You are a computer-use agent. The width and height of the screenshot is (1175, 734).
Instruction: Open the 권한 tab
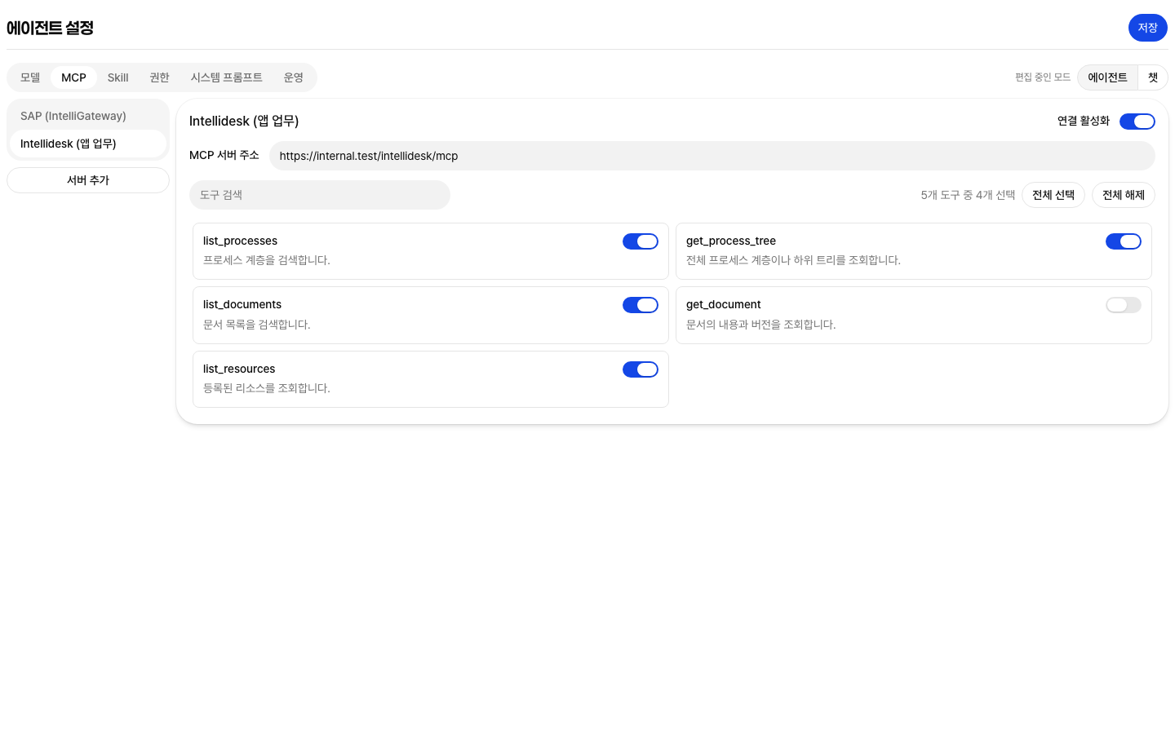click(159, 77)
